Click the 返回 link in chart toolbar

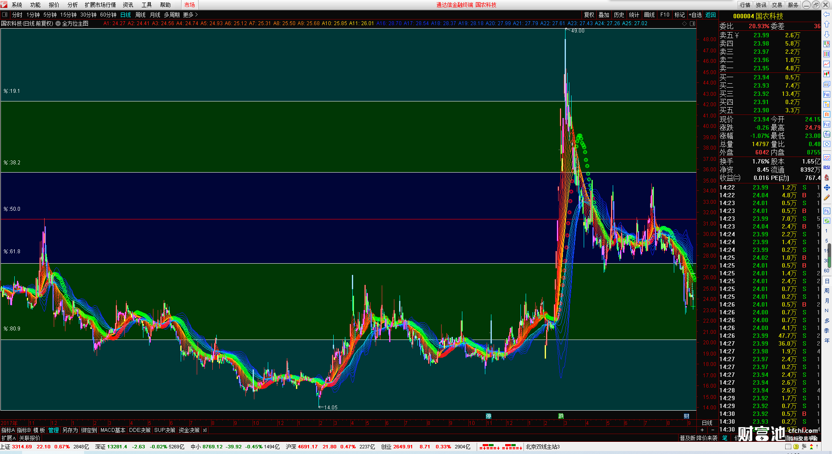tap(711, 15)
